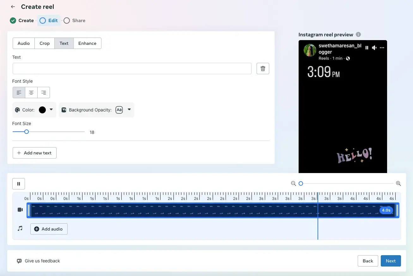The height and width of the screenshot is (276, 413).
Task: Click the Background Opacity icon
Action: coord(64,110)
